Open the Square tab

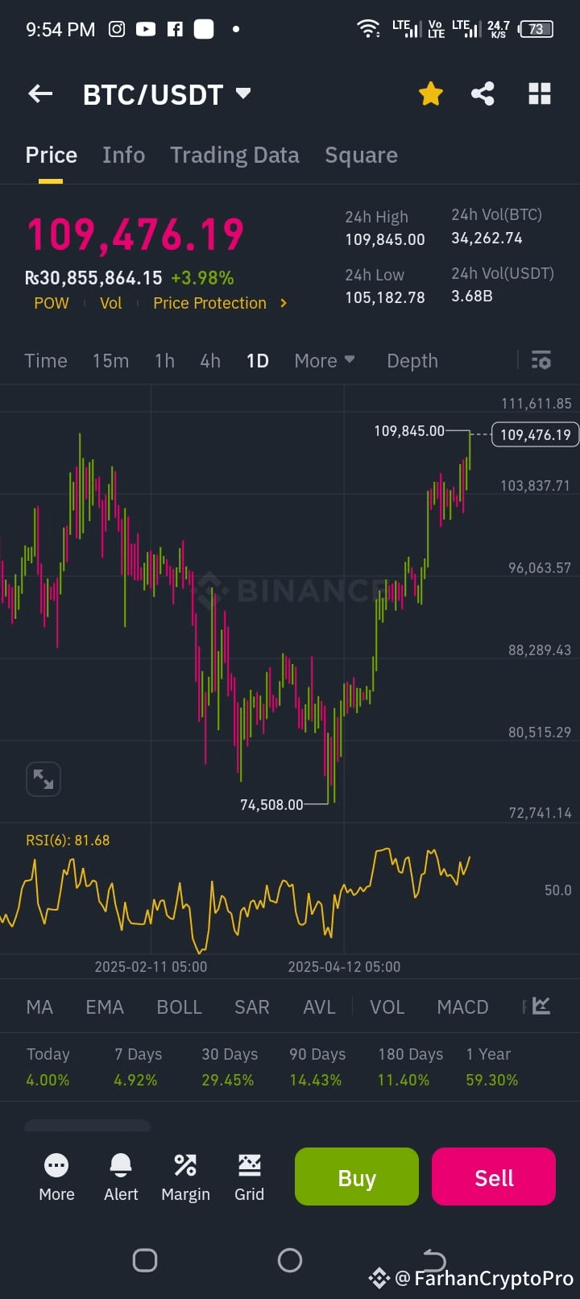[361, 155]
